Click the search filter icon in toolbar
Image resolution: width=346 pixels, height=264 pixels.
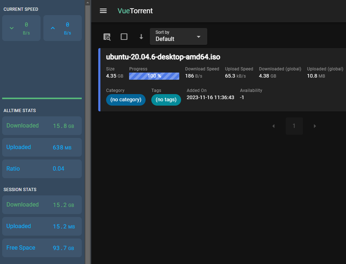point(107,37)
